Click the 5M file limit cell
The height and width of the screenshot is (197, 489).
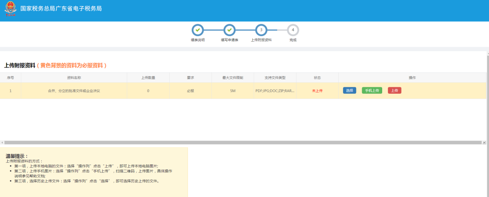(233, 91)
